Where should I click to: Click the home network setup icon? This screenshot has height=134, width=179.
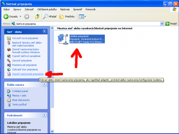coord(9,43)
